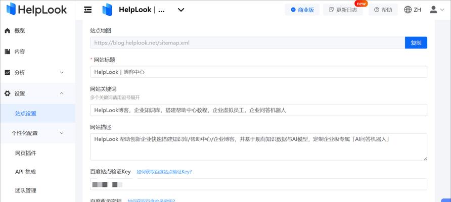The image size is (451, 202).
Task: Click the 商业版 plan badge
Action: point(302,10)
